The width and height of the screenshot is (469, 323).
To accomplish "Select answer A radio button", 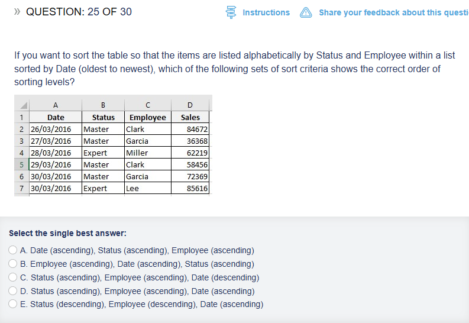I will (13, 250).
